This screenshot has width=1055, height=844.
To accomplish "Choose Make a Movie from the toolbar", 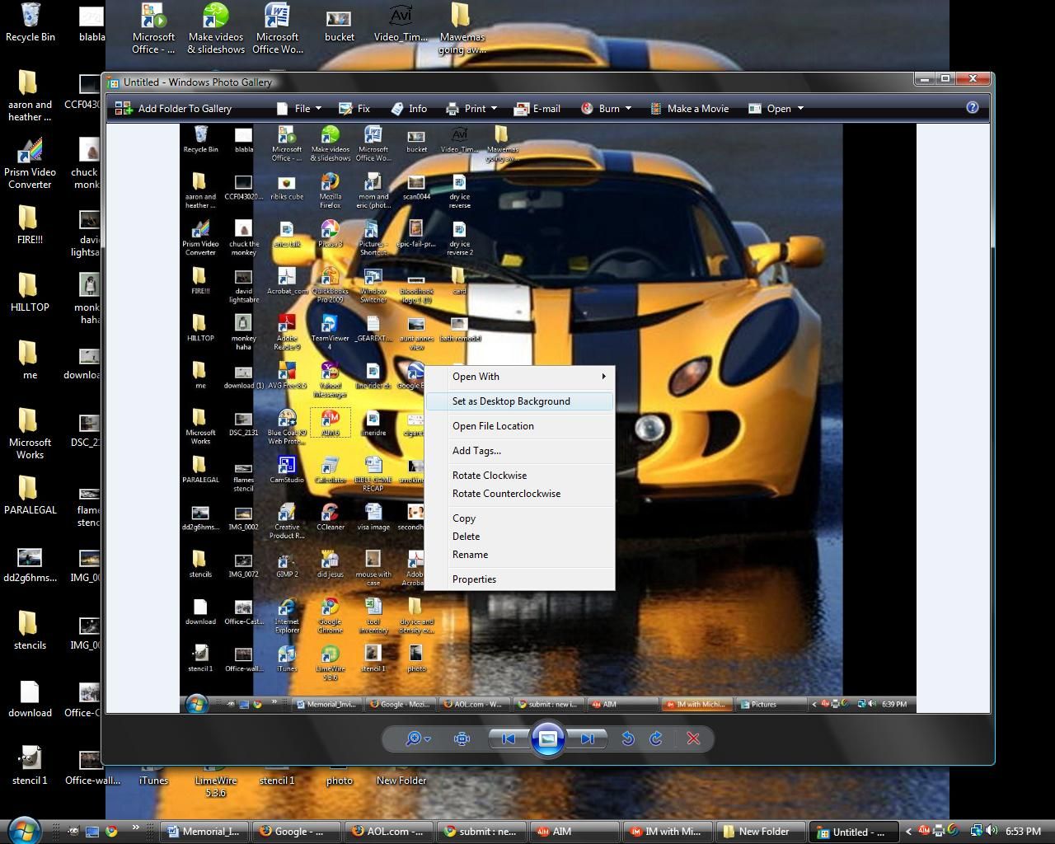I will tap(696, 108).
